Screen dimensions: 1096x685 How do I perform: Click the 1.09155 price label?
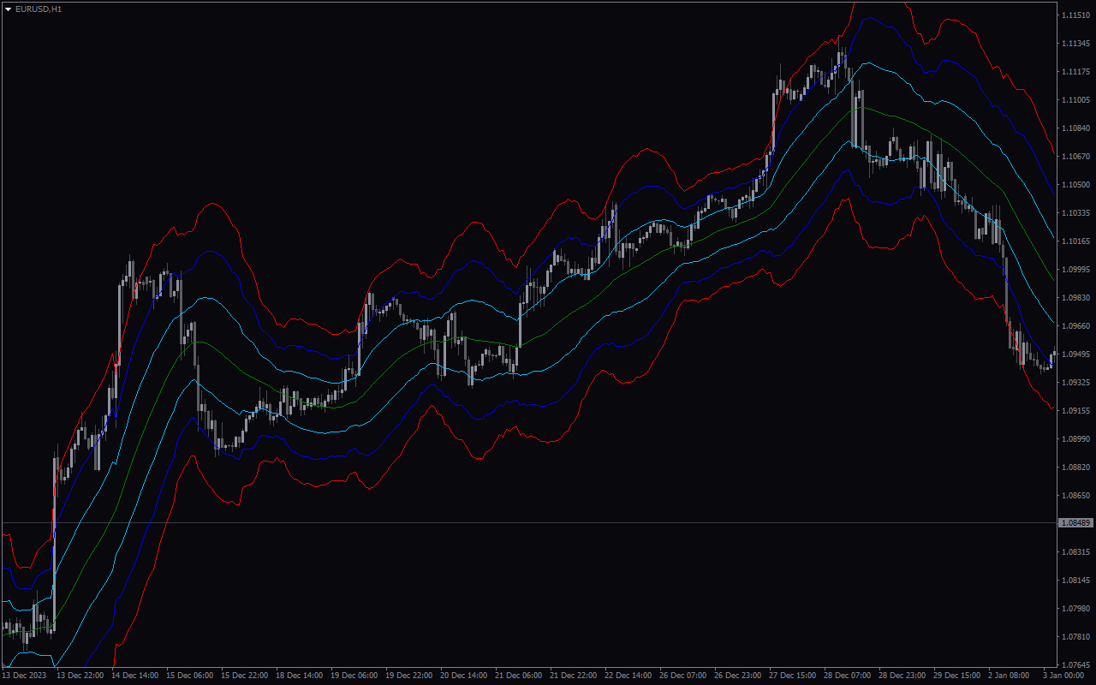click(x=1075, y=411)
